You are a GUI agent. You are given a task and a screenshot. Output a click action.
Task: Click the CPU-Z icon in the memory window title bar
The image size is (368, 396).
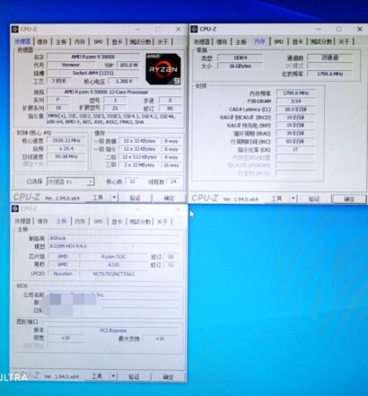(x=194, y=29)
